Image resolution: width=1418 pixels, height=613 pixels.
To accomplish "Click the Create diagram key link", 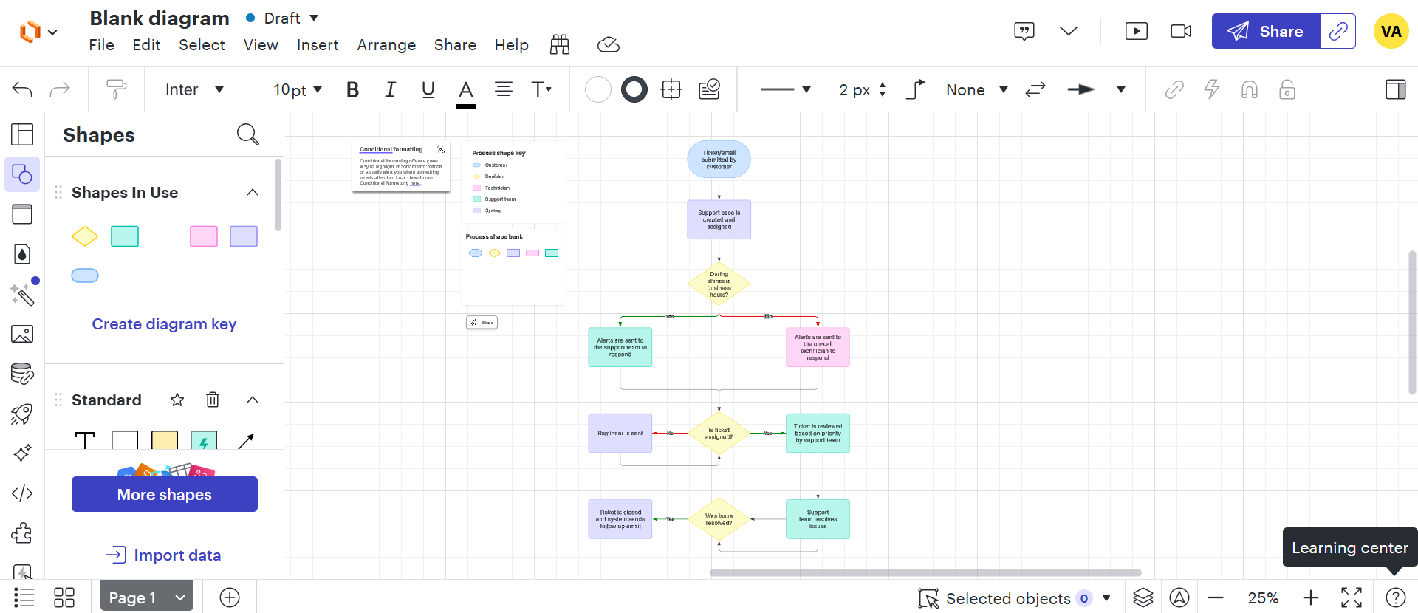I will pos(164,324).
